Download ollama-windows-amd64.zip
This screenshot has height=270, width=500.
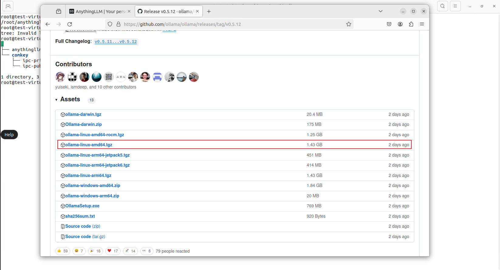pyautogui.click(x=93, y=185)
